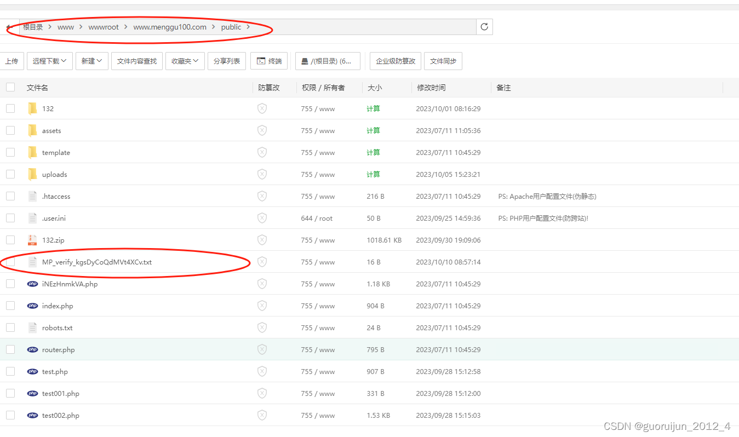739x437 pixels.
Task: Click the .user.ini file name
Action: pos(54,218)
